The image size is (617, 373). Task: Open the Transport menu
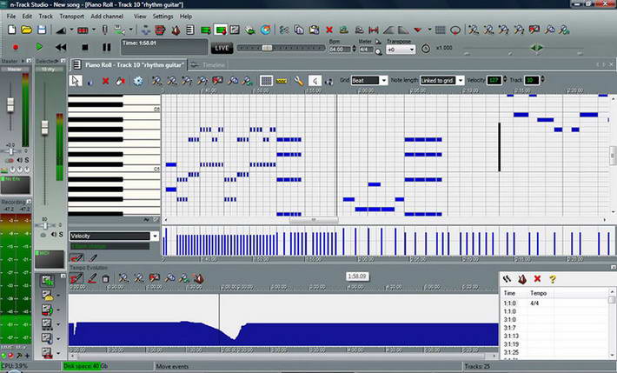pos(72,16)
